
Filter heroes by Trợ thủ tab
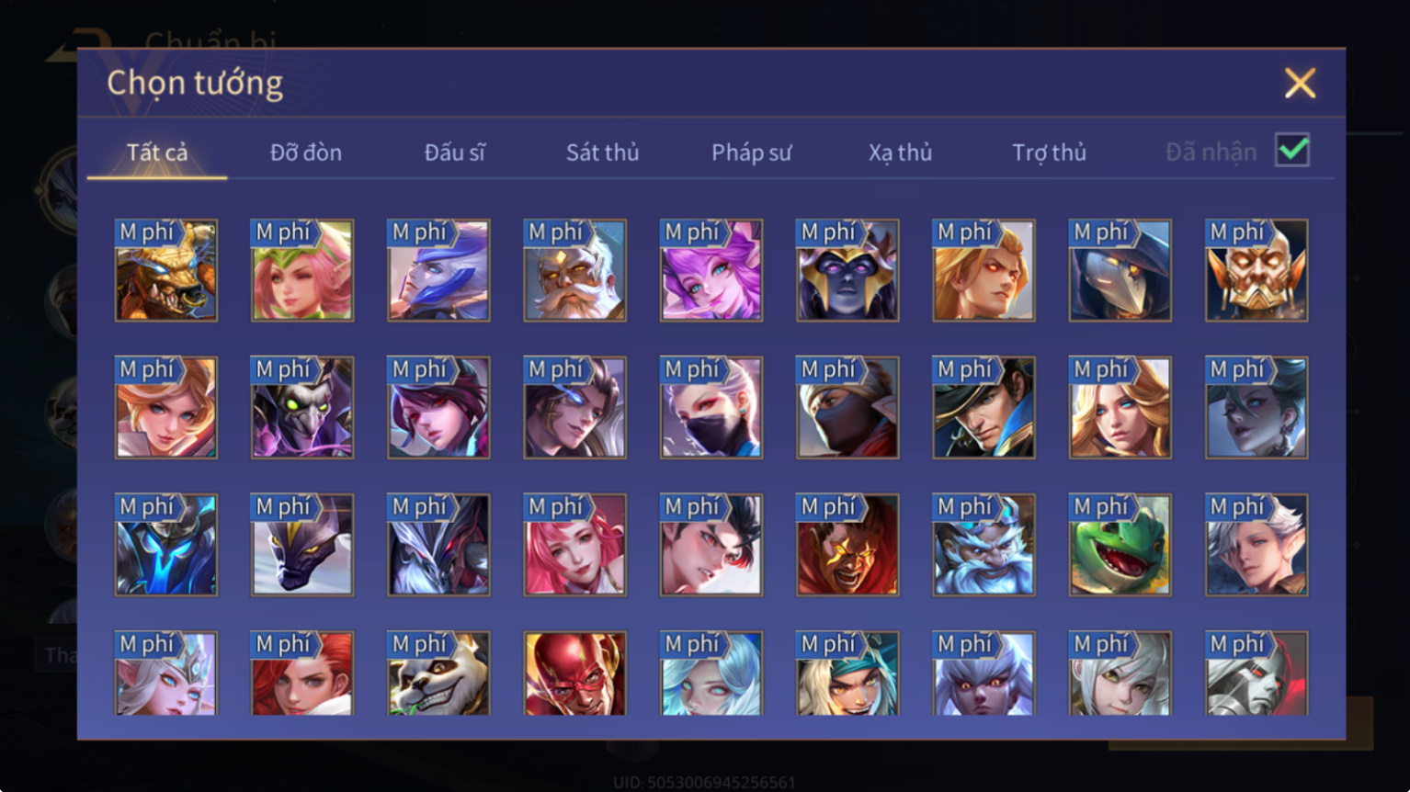point(1049,153)
